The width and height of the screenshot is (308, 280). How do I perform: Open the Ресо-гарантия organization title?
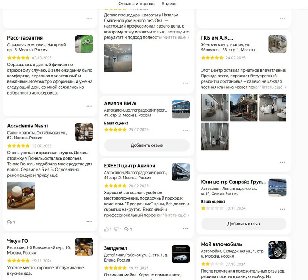pyautogui.click(x=25, y=38)
